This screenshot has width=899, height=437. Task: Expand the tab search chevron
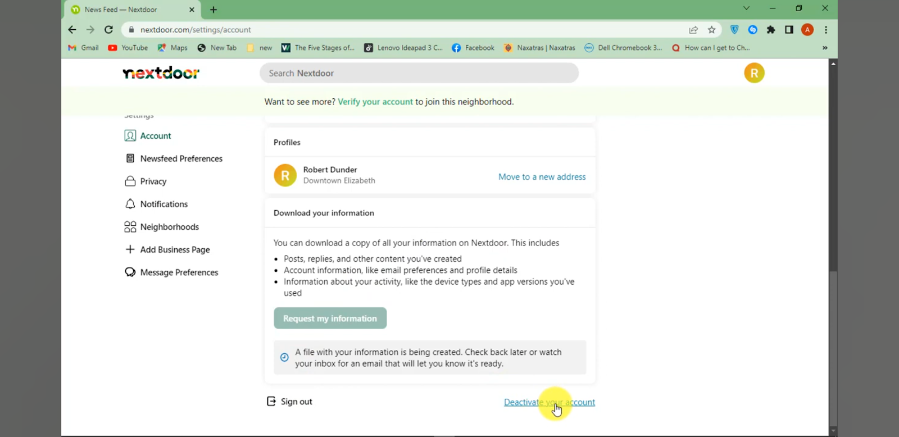coord(746,8)
